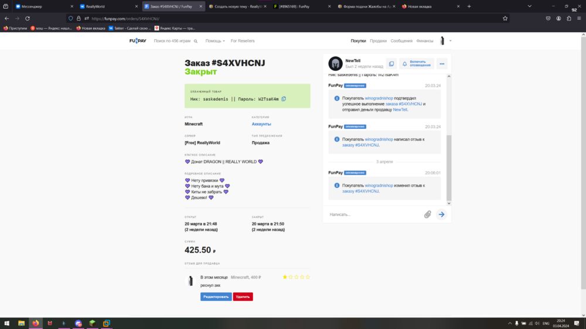Go back with browser back arrow
This screenshot has height=329, width=586.
pyautogui.click(x=6, y=18)
